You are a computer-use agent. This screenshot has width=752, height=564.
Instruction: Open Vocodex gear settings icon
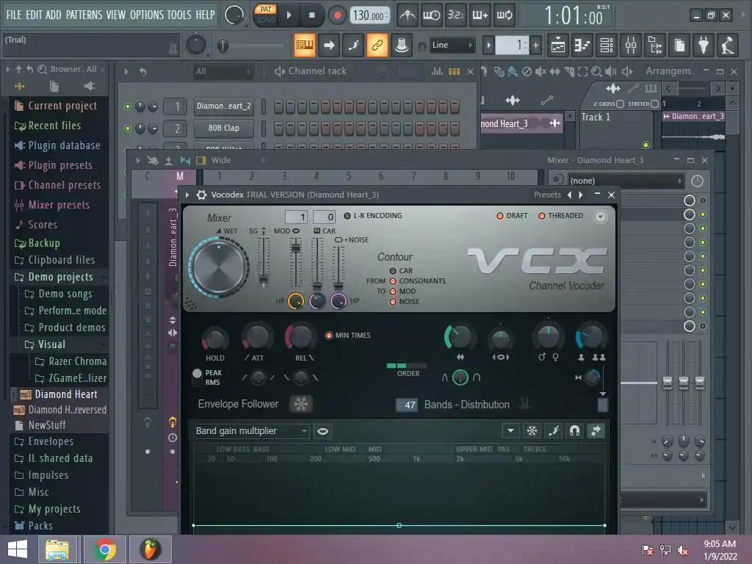click(202, 195)
